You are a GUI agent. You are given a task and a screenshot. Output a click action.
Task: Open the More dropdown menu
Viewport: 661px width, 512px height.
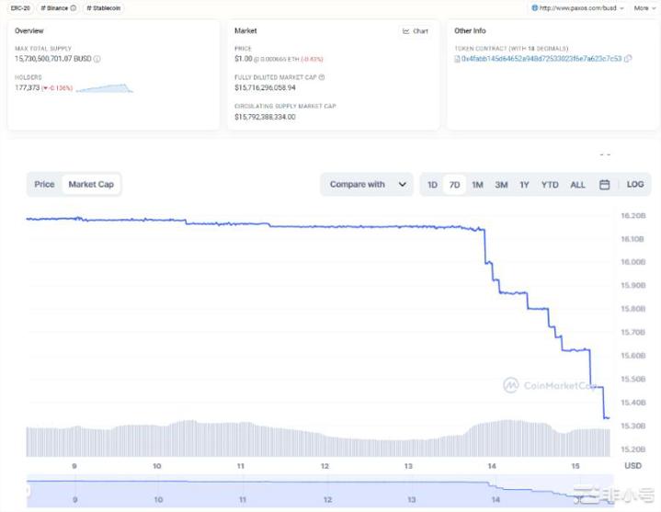(x=644, y=7)
